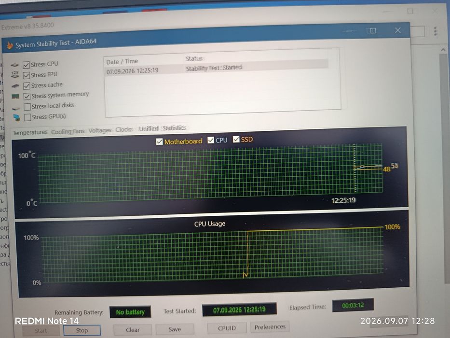Click the CPU chip icon beside Stress CPU
This screenshot has height=338, width=450.
[x=14, y=65]
